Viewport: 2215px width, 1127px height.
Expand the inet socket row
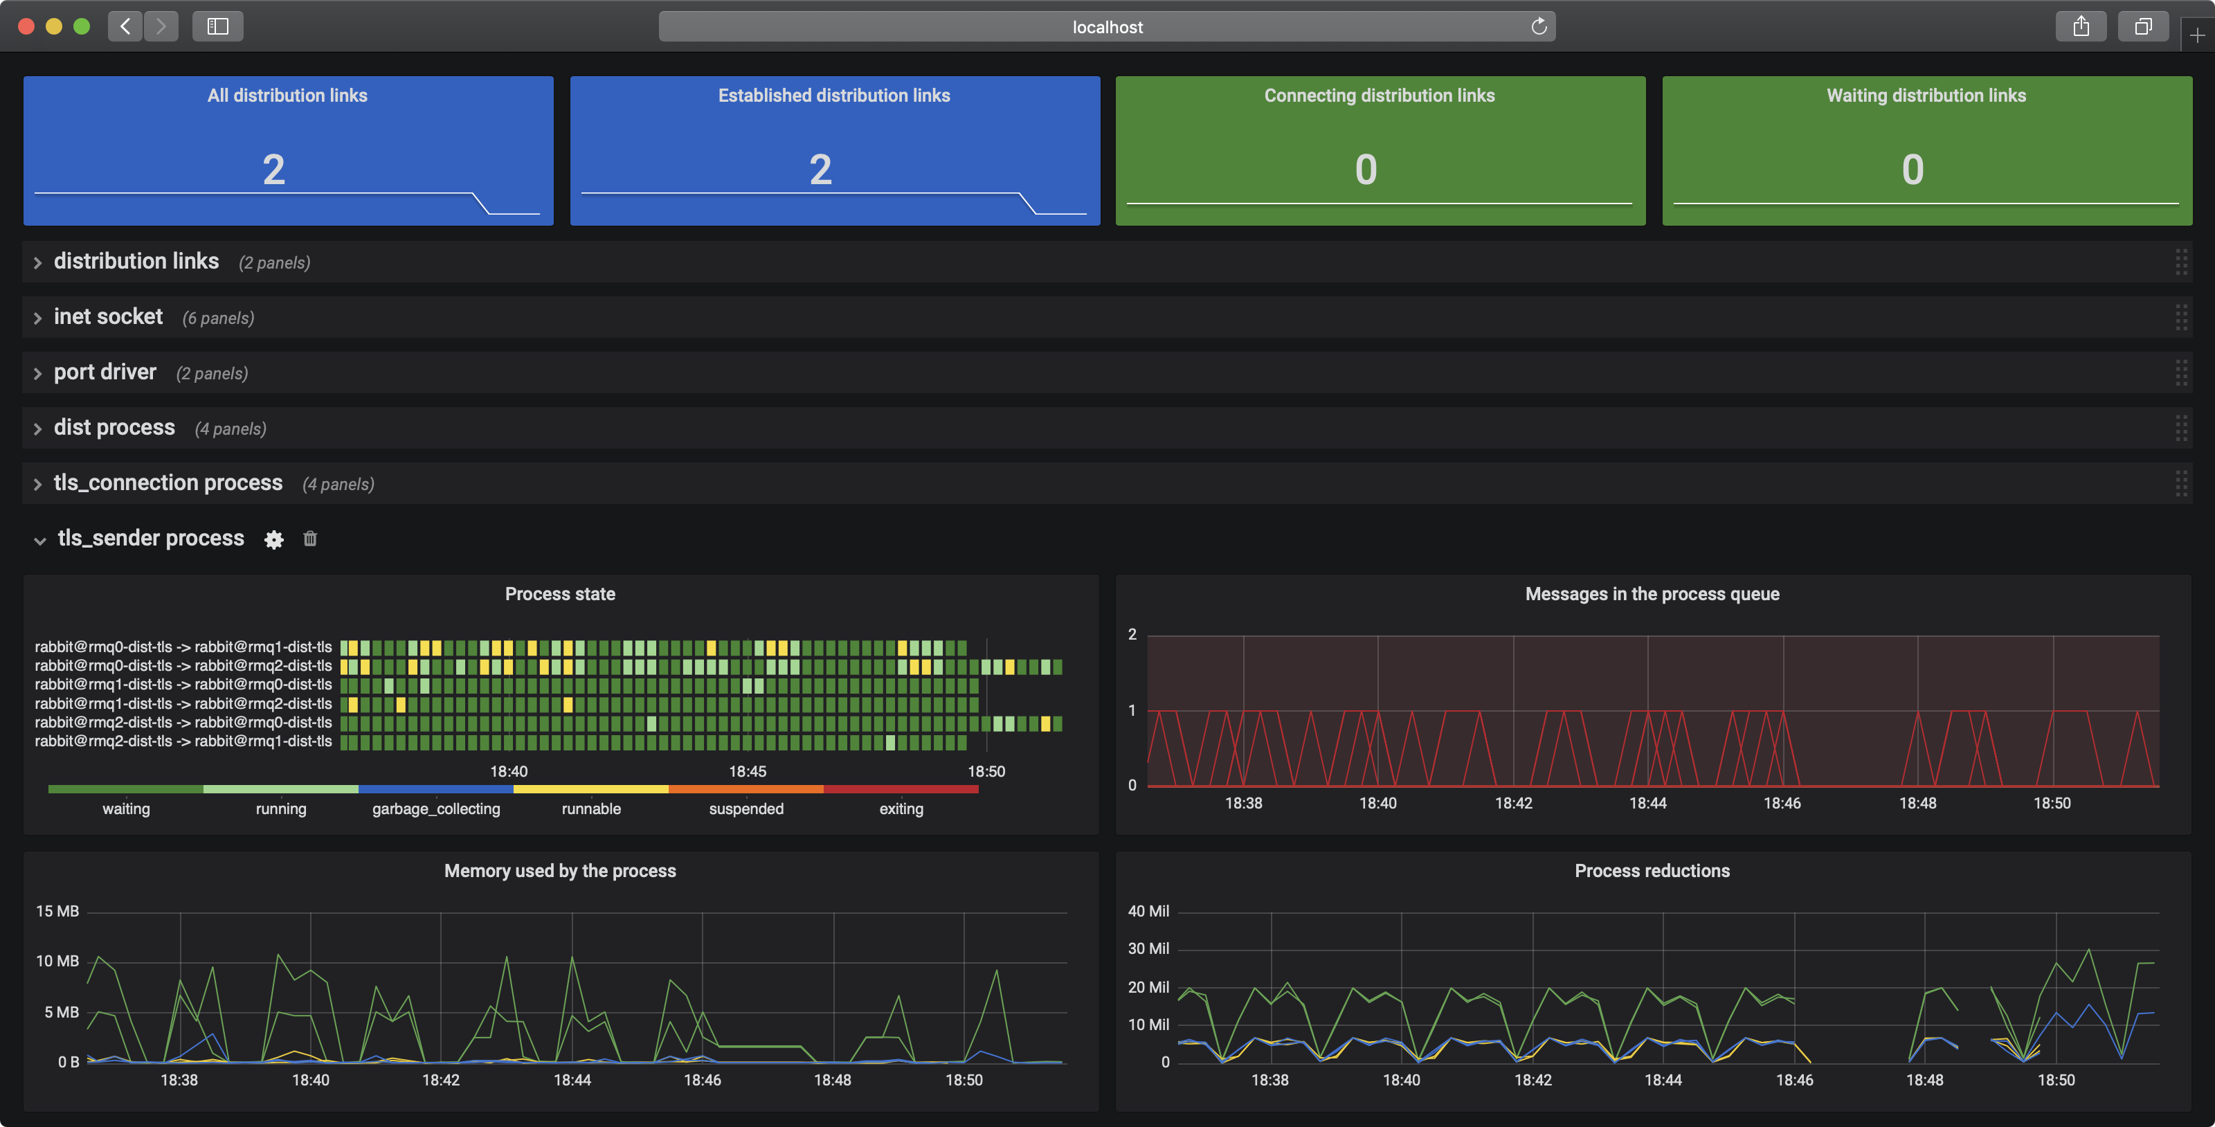[x=107, y=317]
